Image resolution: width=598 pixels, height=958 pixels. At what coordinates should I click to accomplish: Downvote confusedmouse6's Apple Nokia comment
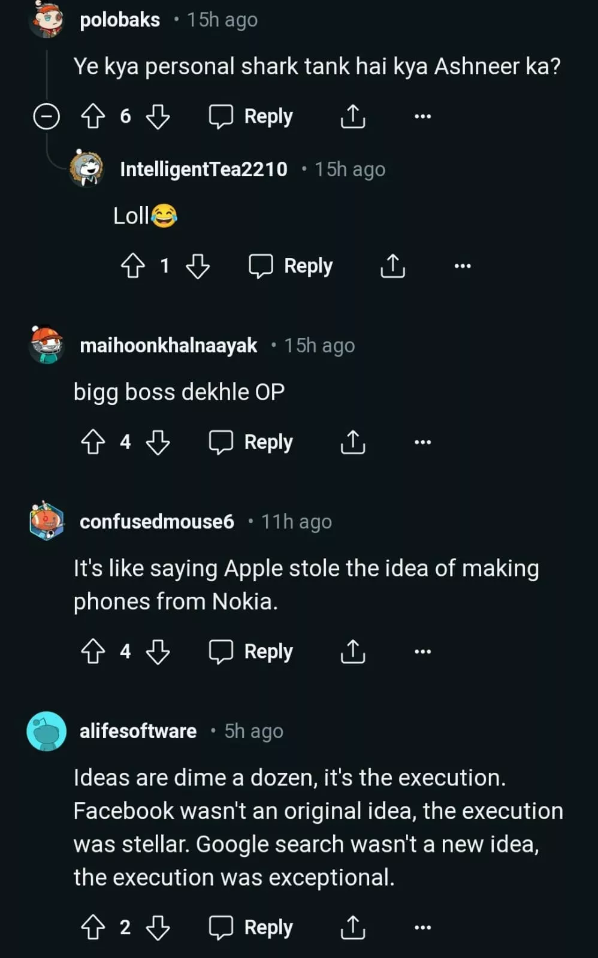coord(158,651)
